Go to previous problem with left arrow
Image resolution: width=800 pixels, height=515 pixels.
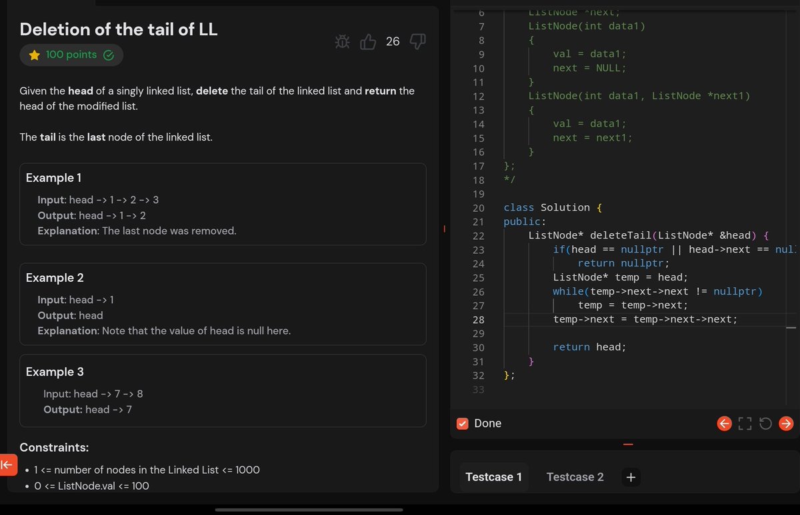coord(724,424)
